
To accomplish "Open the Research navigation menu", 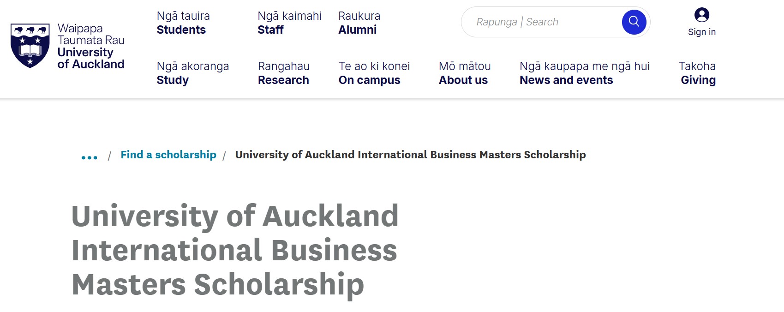I will [283, 80].
